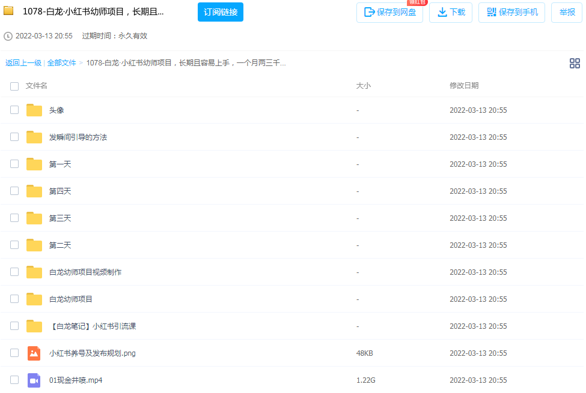
Task: Click the folder icon of 头像
Action: [x=34, y=110]
